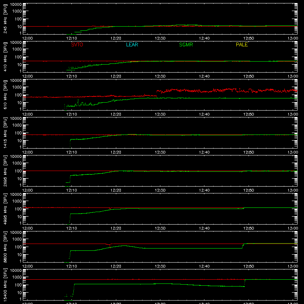Click the 1000 y-axis value on 610 MHz plot

(x=17, y=87)
